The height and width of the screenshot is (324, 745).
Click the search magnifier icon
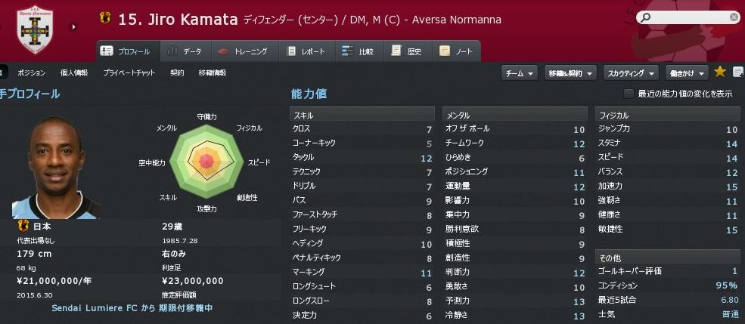[644, 17]
